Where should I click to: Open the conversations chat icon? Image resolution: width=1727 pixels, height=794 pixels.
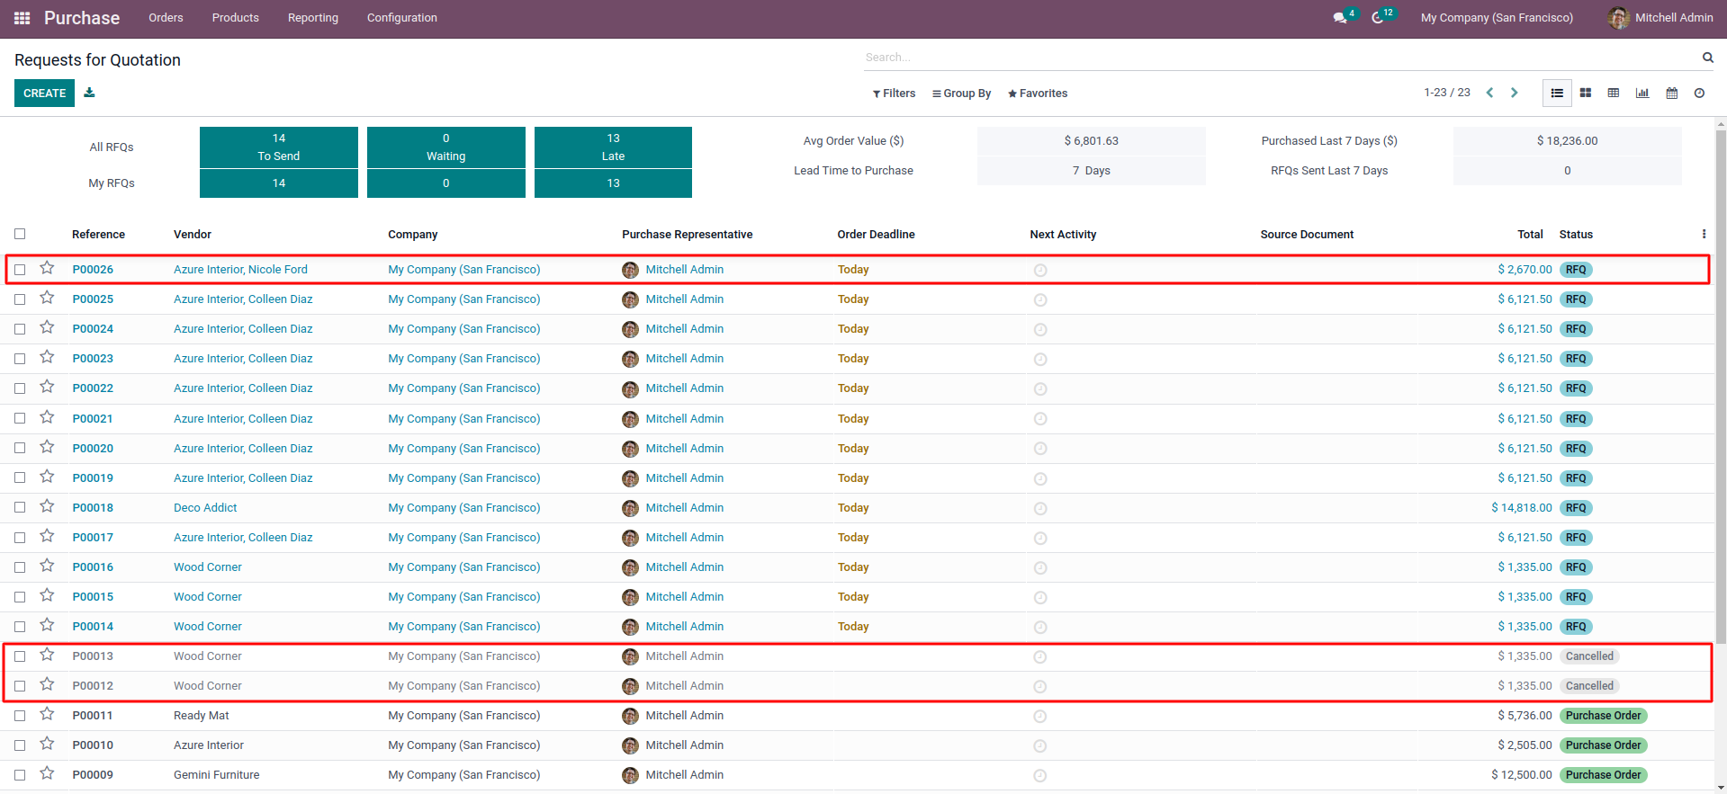[x=1340, y=18]
